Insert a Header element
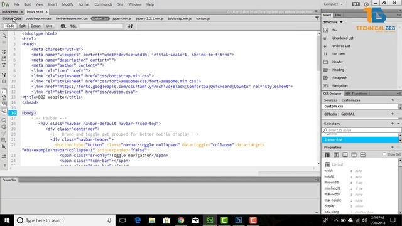402x226 pixels. (x=337, y=62)
